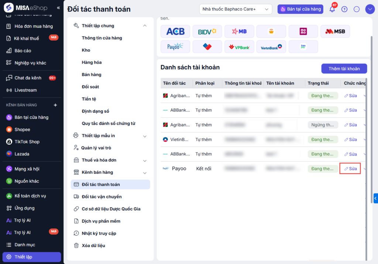Click Sửa in the Ngừng status row
The height and width of the screenshot is (264, 378).
(351, 125)
